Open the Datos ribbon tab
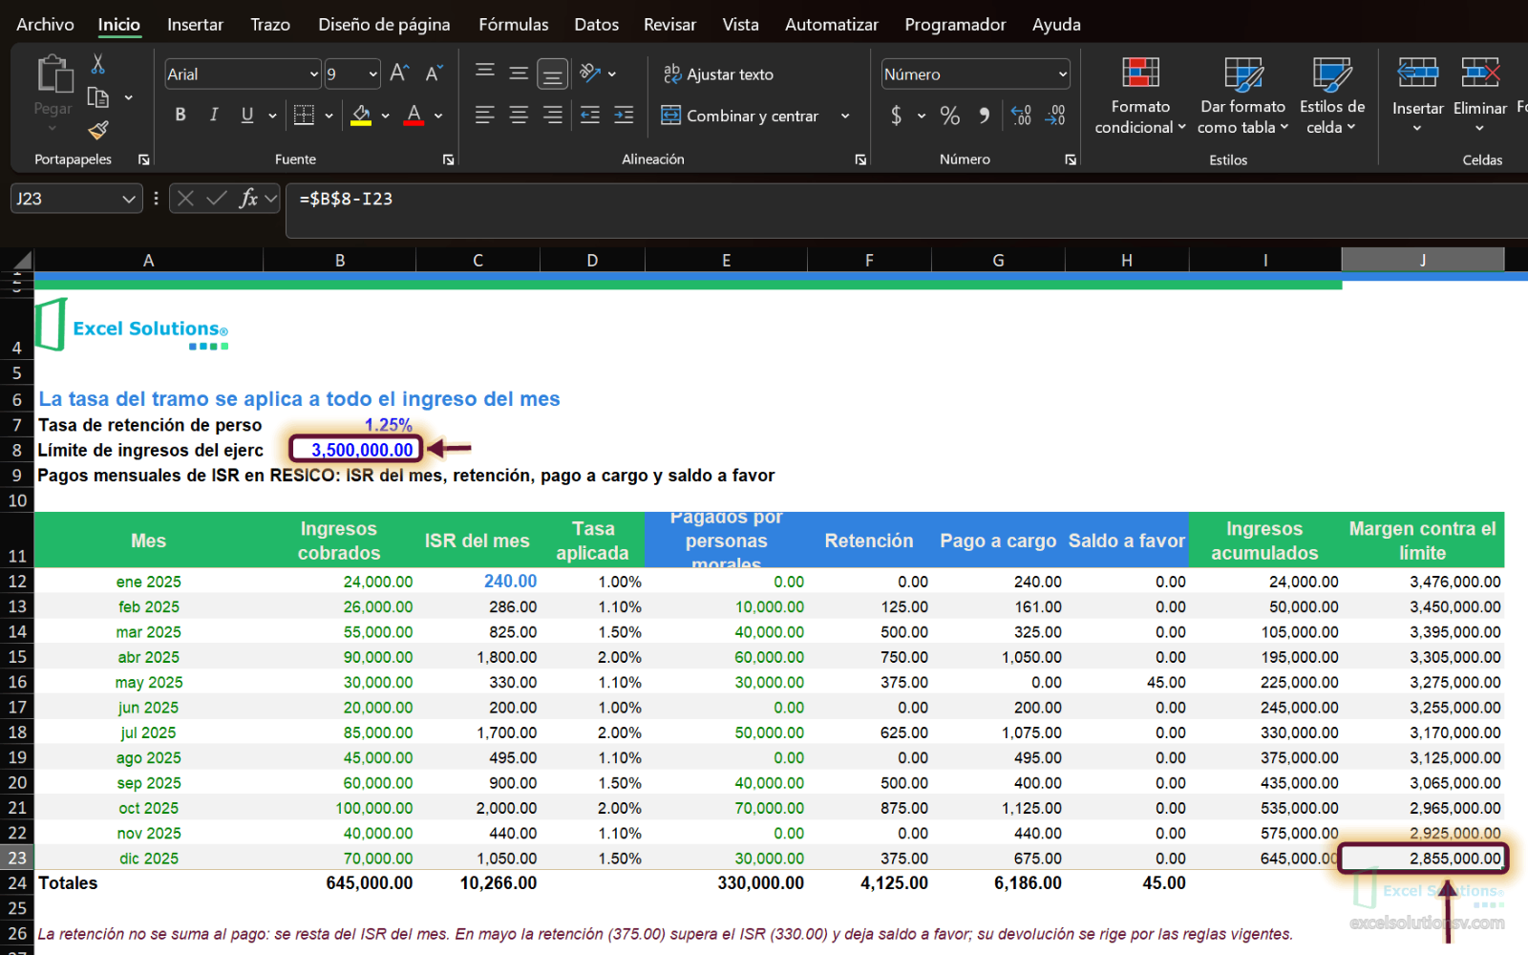Viewport: 1528px width, 955px height. tap(597, 25)
